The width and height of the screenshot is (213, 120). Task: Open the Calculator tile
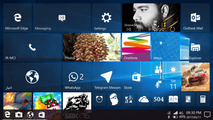(x=203, y=99)
